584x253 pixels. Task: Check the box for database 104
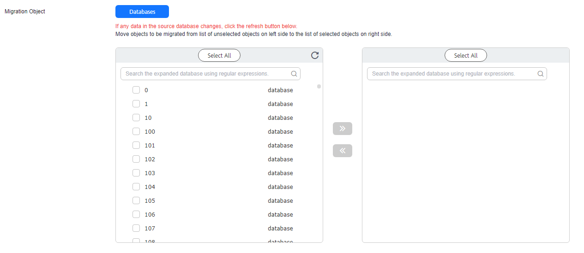pos(136,187)
